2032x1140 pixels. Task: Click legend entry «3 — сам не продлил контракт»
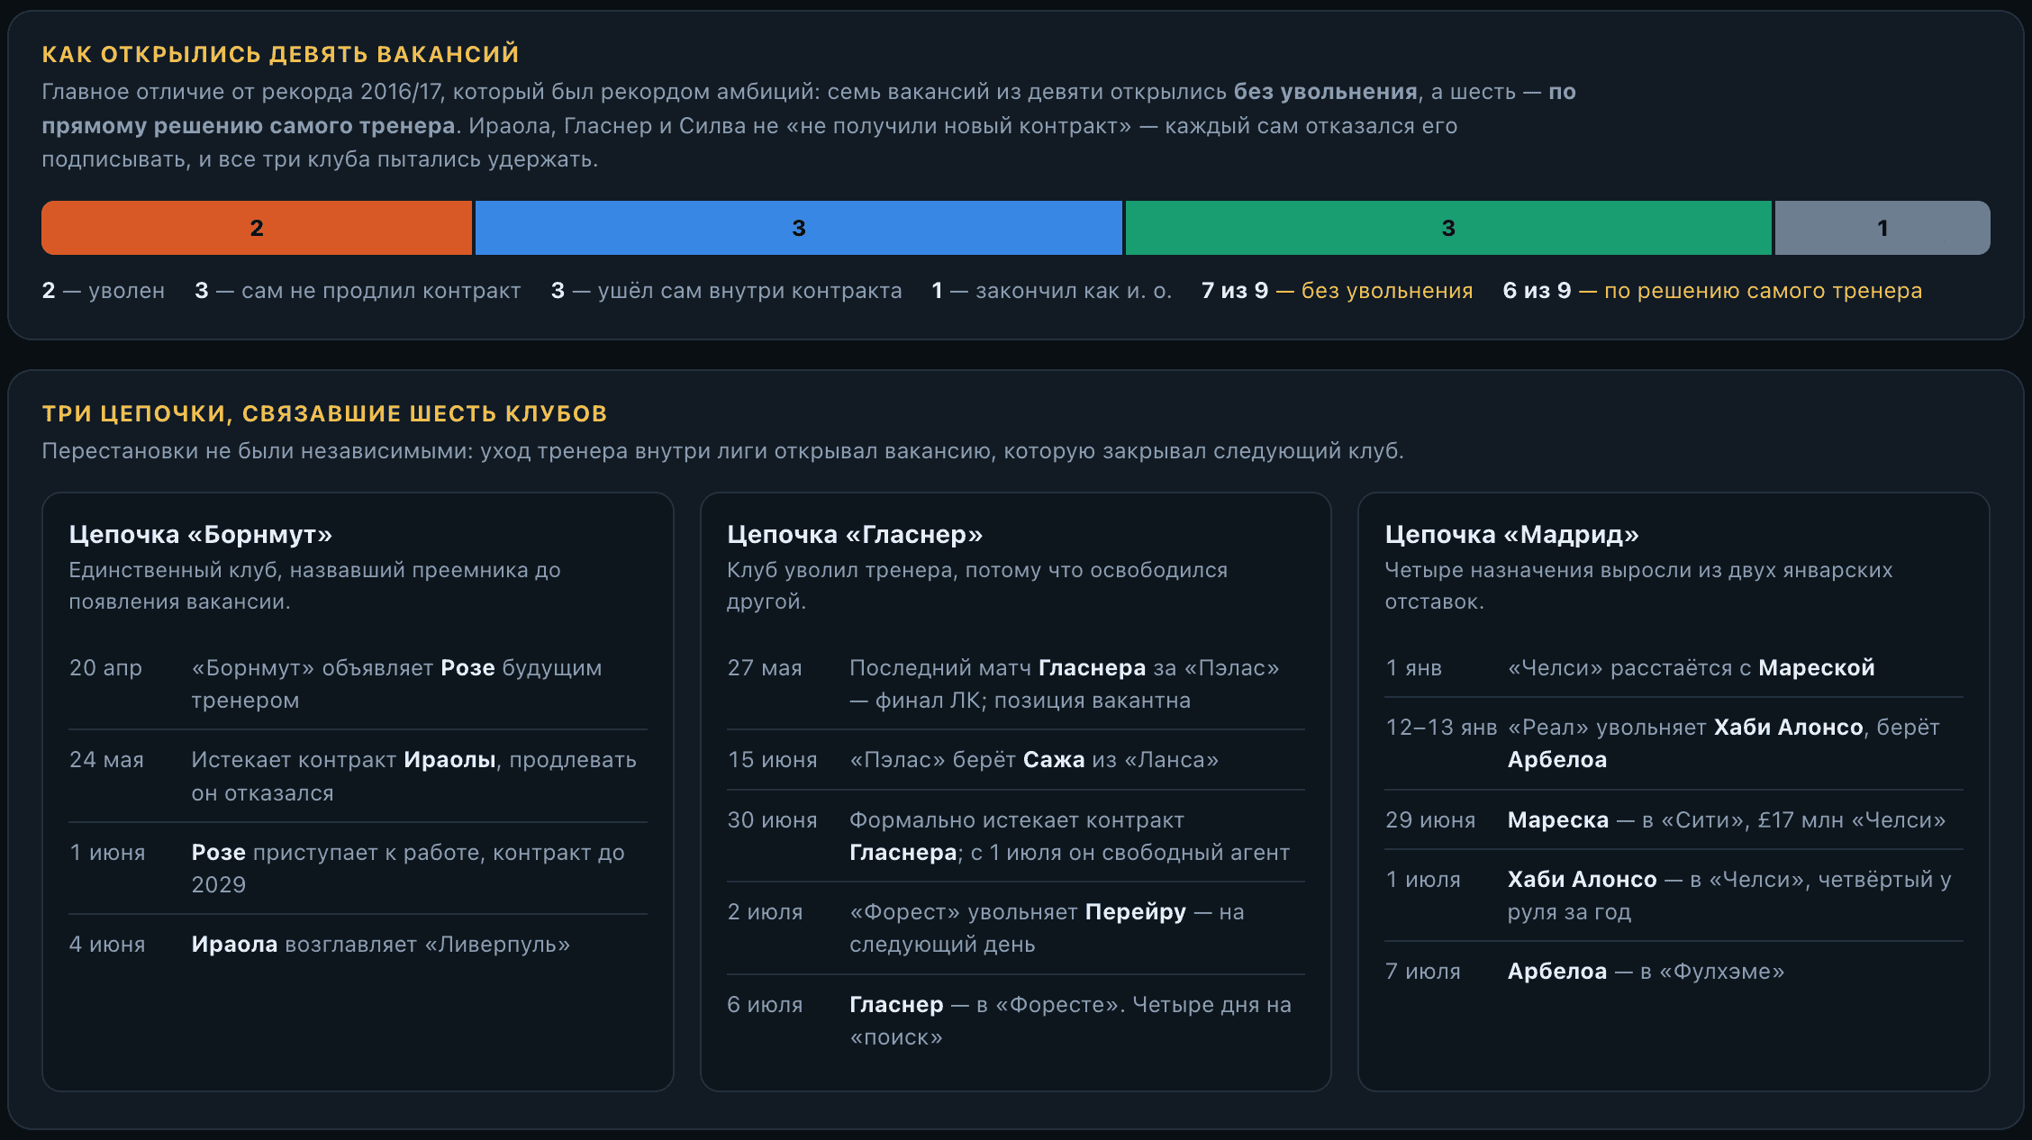358,291
